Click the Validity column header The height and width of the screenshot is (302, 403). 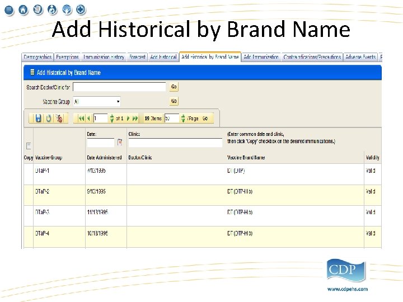point(373,157)
